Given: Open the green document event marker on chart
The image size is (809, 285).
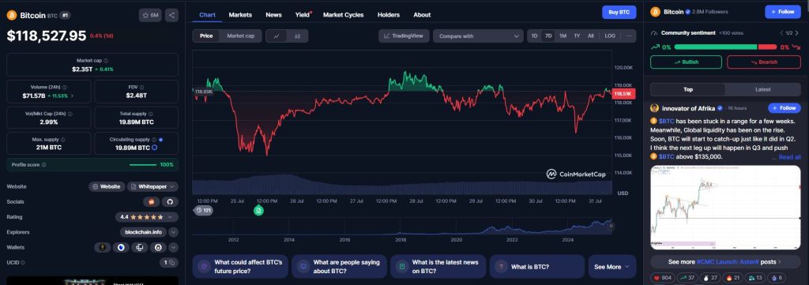Looking at the screenshot, I should (x=258, y=210).
